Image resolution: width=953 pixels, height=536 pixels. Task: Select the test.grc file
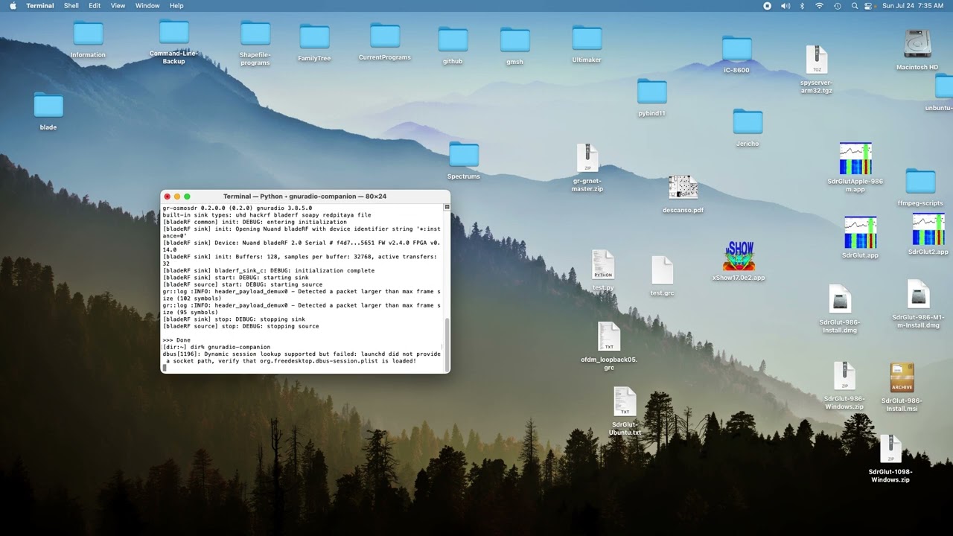(662, 271)
